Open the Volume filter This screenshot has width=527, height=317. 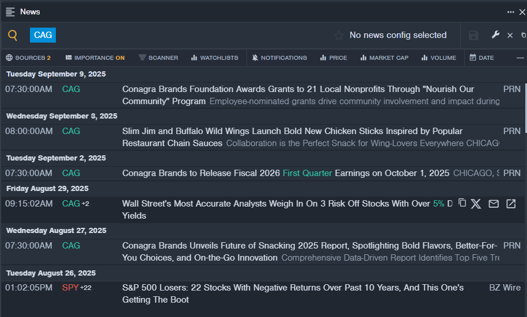[x=439, y=58]
